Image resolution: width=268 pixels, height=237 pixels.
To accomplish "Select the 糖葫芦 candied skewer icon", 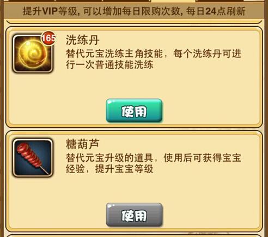I will point(33,158).
